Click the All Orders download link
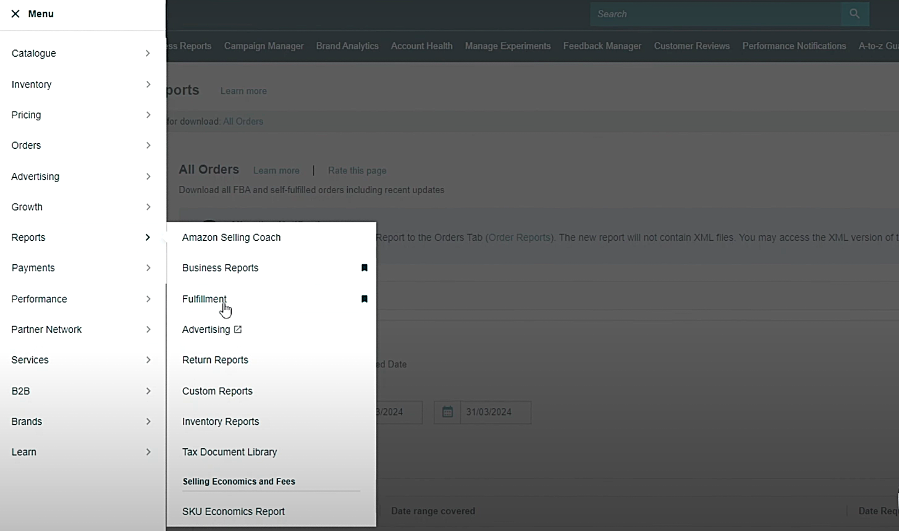 pos(243,121)
